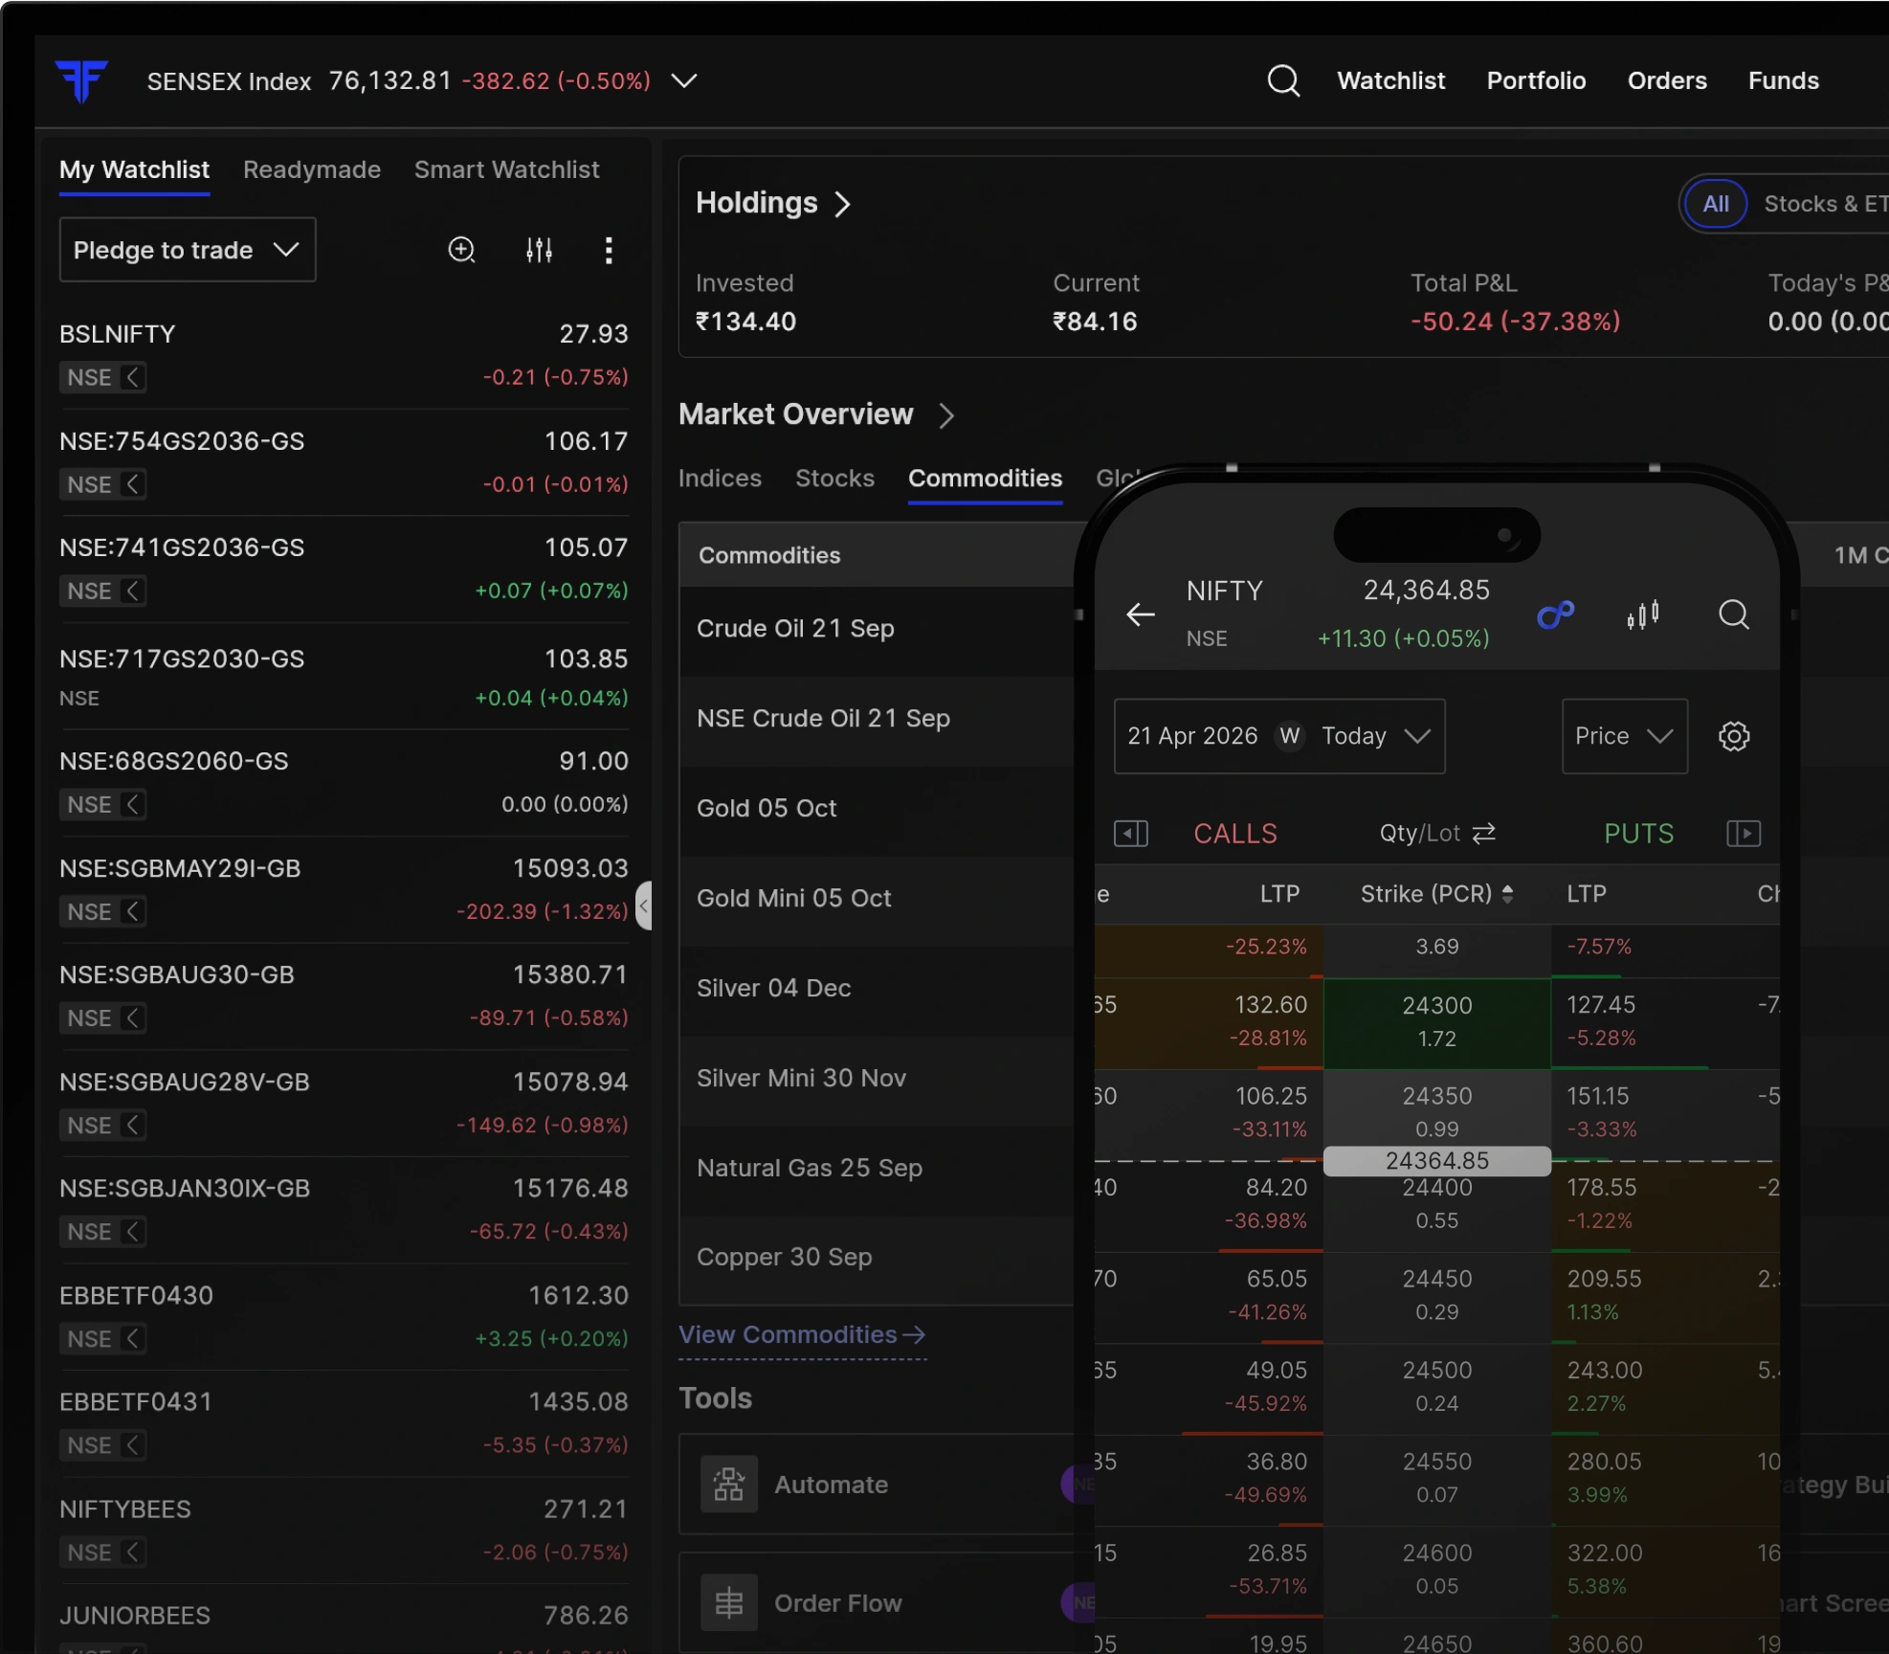1889x1654 pixels.
Task: Open Orders from top navigation
Action: point(1667,81)
